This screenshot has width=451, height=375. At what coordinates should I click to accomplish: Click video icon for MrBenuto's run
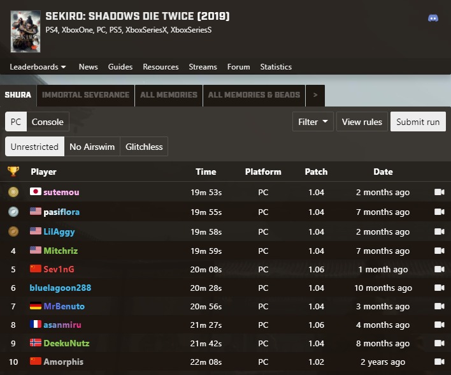coord(439,306)
